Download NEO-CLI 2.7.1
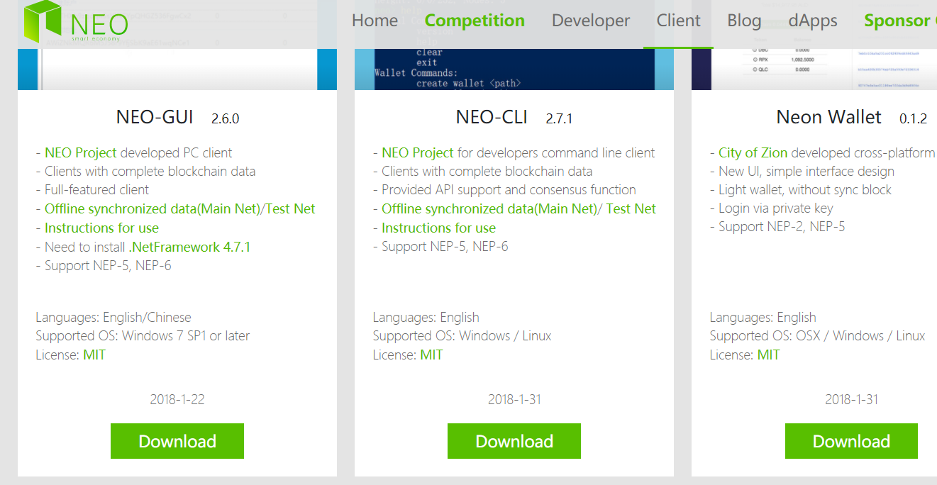 pyautogui.click(x=514, y=441)
